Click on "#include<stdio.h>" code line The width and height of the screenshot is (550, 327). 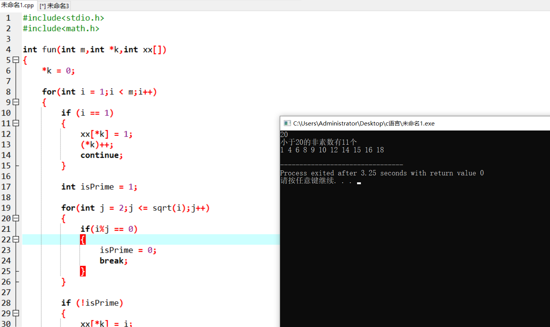click(63, 18)
